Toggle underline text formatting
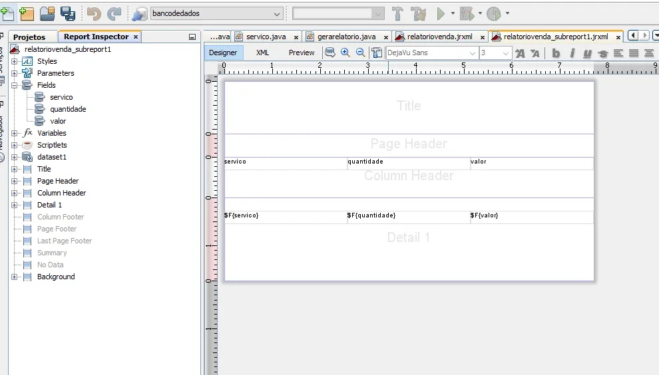The height and width of the screenshot is (375, 659). 587,53
